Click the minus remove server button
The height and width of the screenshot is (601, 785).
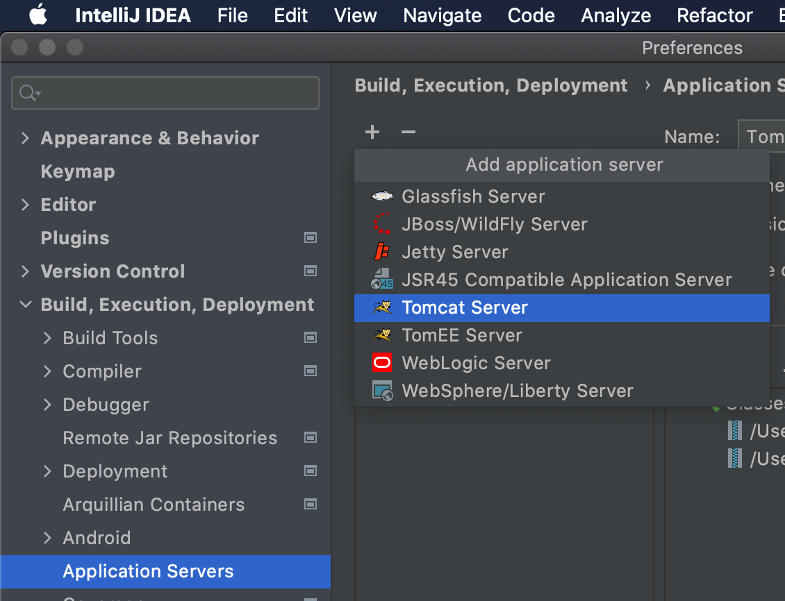(x=408, y=132)
